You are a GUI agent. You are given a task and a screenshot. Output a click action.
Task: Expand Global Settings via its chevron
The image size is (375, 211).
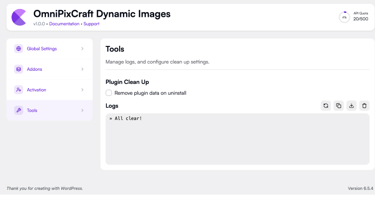82,49
